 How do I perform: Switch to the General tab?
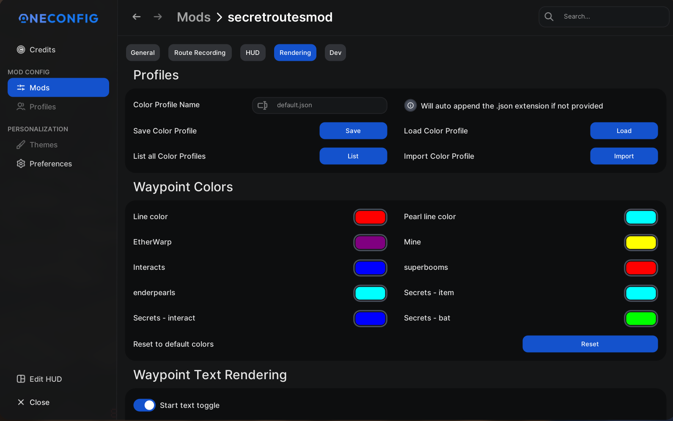click(143, 53)
